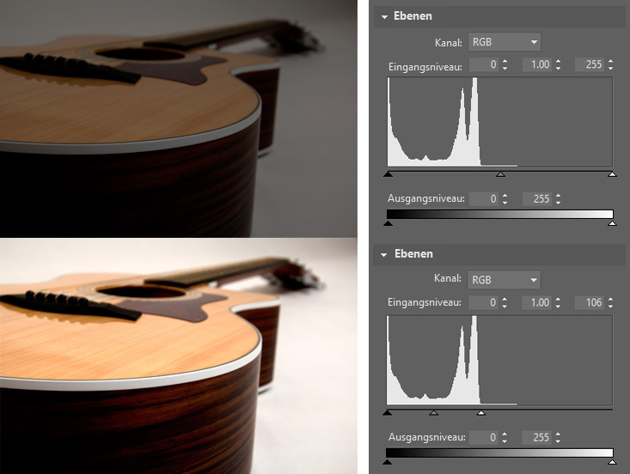Collapse the top Ebenen panel header arrow
Image resolution: width=630 pixels, height=474 pixels.
click(x=384, y=17)
